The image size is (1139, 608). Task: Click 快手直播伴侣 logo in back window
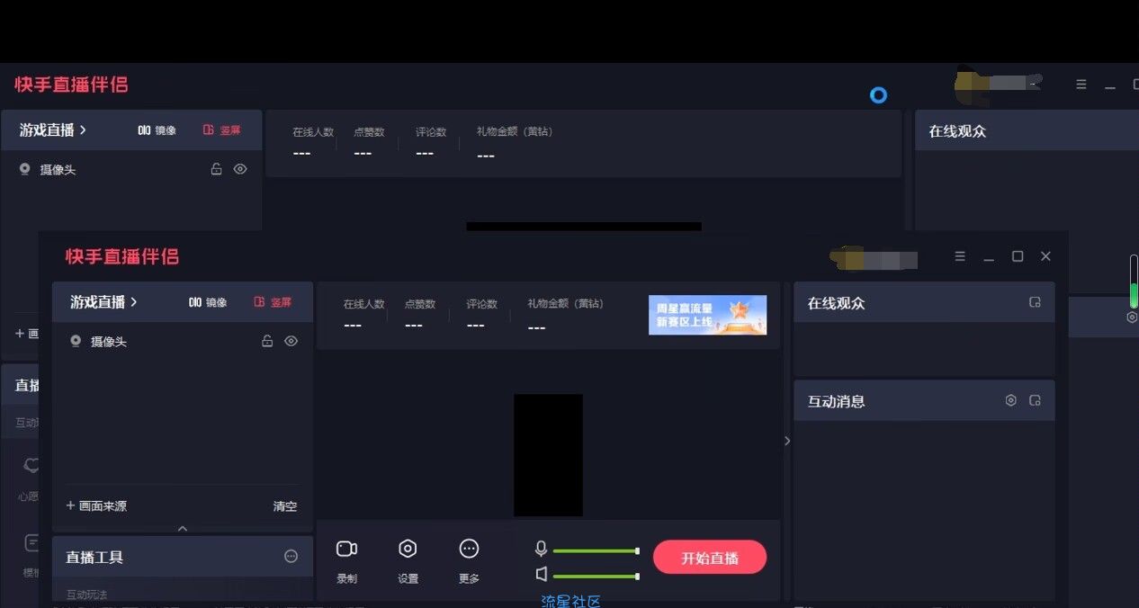(71, 85)
